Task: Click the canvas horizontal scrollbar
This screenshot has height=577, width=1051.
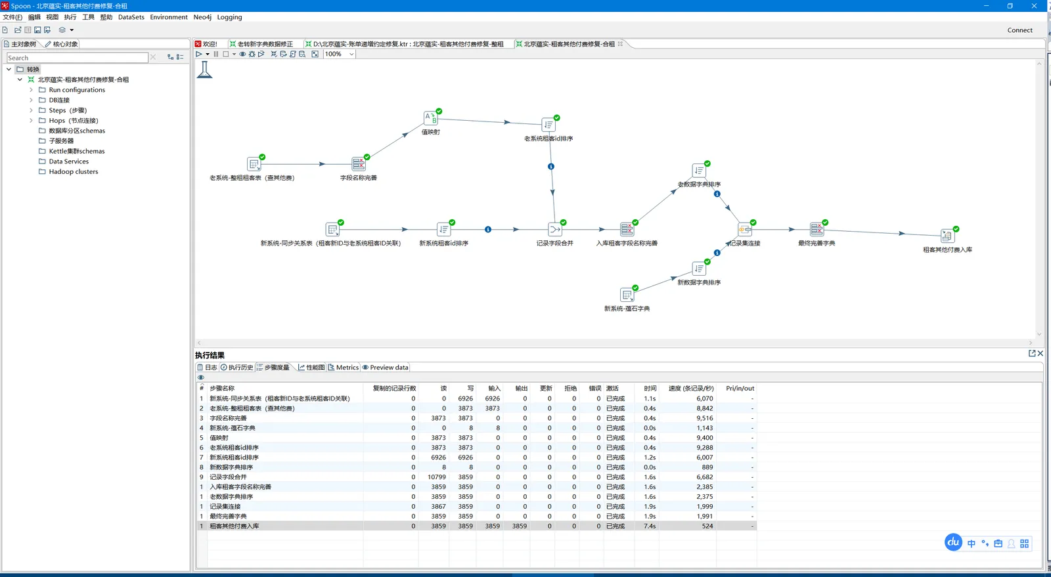Action: click(x=614, y=343)
